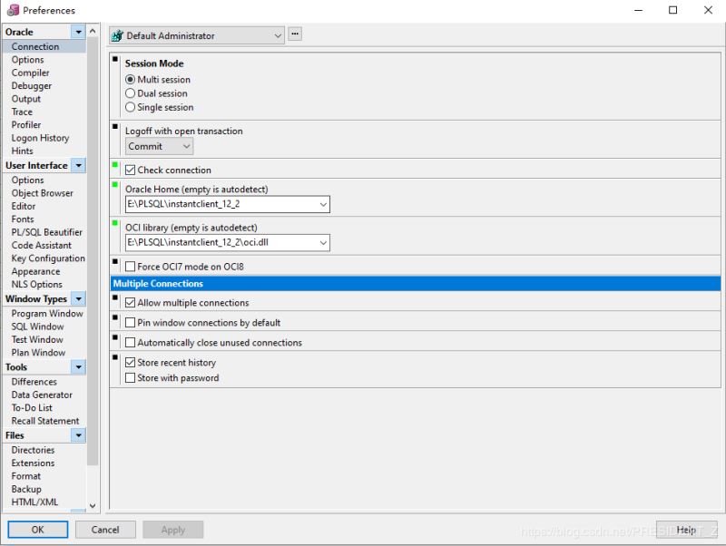This screenshot has width=726, height=546.
Task: Open SQL Window preferences page
Action: pyautogui.click(x=37, y=327)
